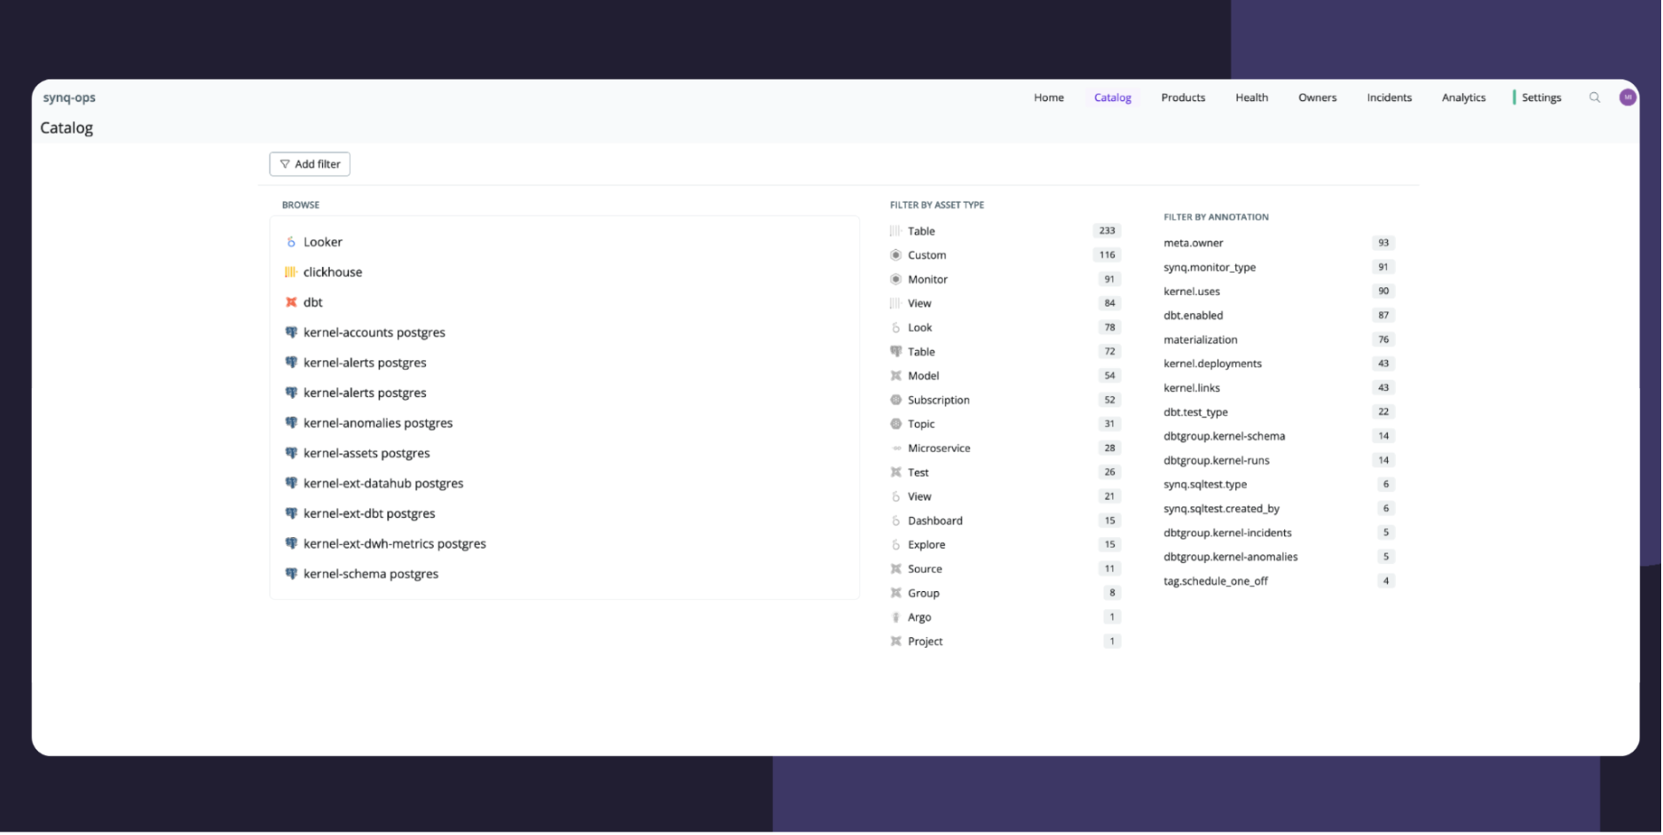Viewport: 1663px width, 835px height.
Task: Click the Looker browse icon
Action: click(291, 242)
